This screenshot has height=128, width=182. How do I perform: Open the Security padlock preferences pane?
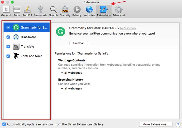[65, 11]
